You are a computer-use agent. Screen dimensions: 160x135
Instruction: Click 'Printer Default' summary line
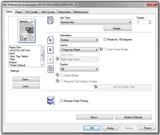point(18,65)
